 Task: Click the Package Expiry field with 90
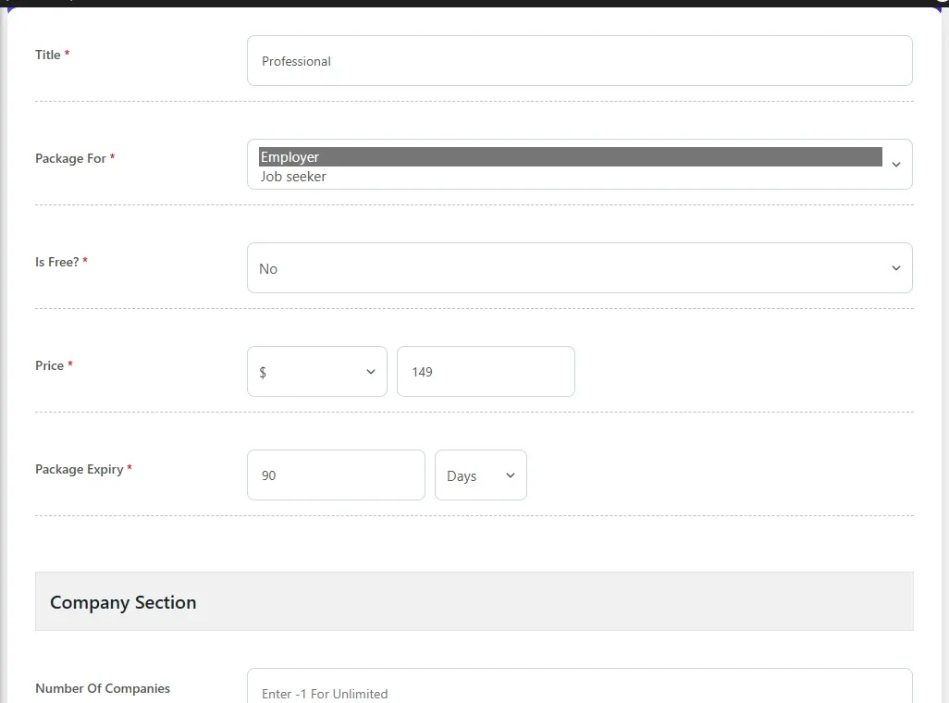point(336,475)
